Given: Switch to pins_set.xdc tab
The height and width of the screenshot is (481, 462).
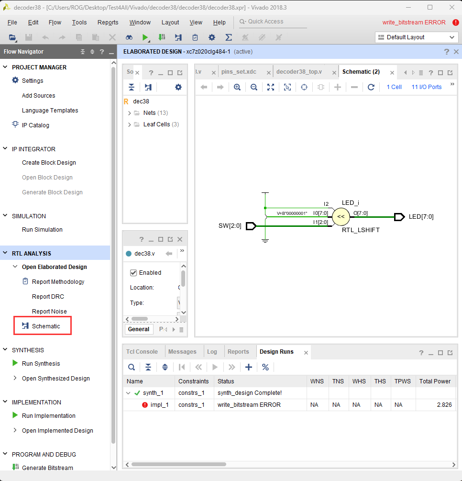Looking at the screenshot, I should pyautogui.click(x=239, y=72).
